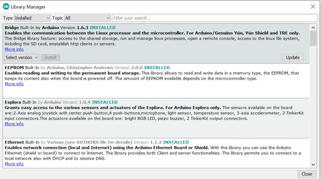Open More info link for EEPROM library
The width and height of the screenshot is (321, 179).
[x=14, y=84]
